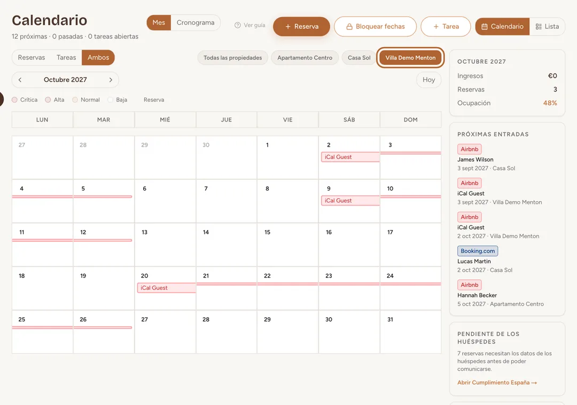Jump to today with Hoy button
The image size is (577, 405).
click(x=428, y=80)
